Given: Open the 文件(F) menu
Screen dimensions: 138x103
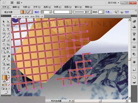Looking at the screenshot, I should click(6, 7).
